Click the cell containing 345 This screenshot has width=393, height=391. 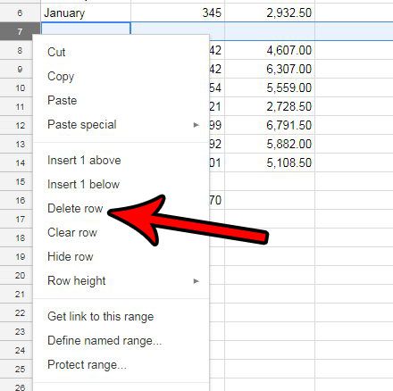[x=178, y=12]
